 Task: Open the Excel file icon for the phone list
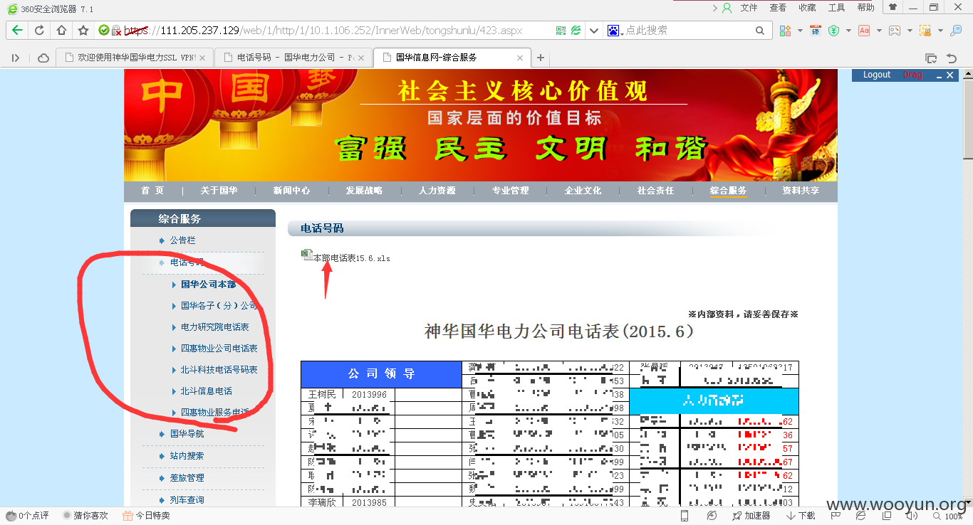tap(307, 254)
